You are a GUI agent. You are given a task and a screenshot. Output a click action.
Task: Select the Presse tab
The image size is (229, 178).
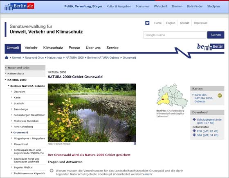pos(74,48)
